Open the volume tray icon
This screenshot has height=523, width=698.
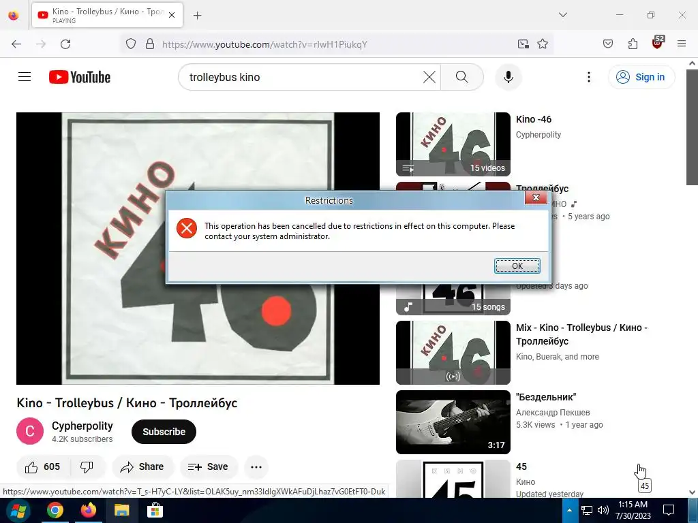pyautogui.click(x=603, y=510)
